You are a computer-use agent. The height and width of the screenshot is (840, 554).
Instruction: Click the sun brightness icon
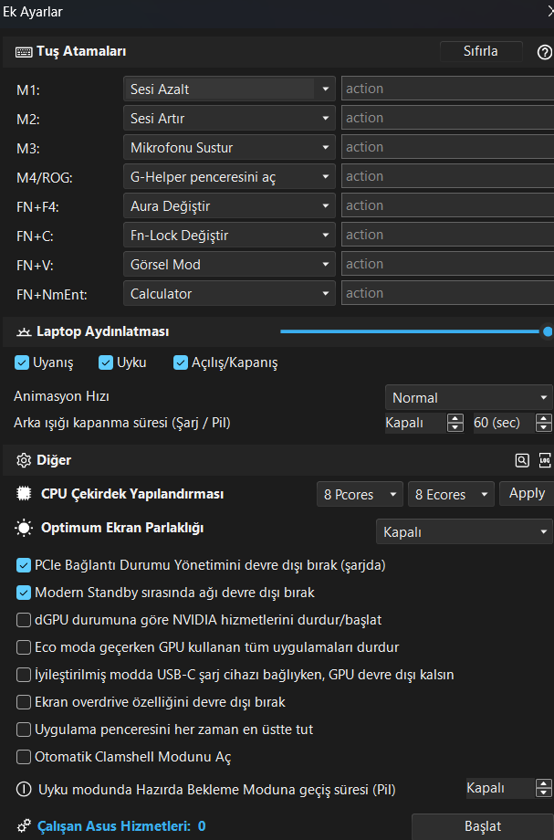point(24,528)
